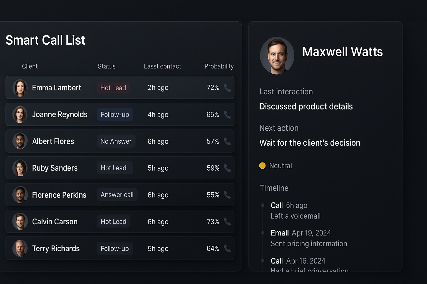The width and height of the screenshot is (427, 284).
Task: Ring Terry Richards using phone icon
Action: (227, 248)
